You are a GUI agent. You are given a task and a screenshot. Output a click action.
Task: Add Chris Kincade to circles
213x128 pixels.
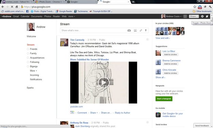pyautogui.click(x=170, y=73)
